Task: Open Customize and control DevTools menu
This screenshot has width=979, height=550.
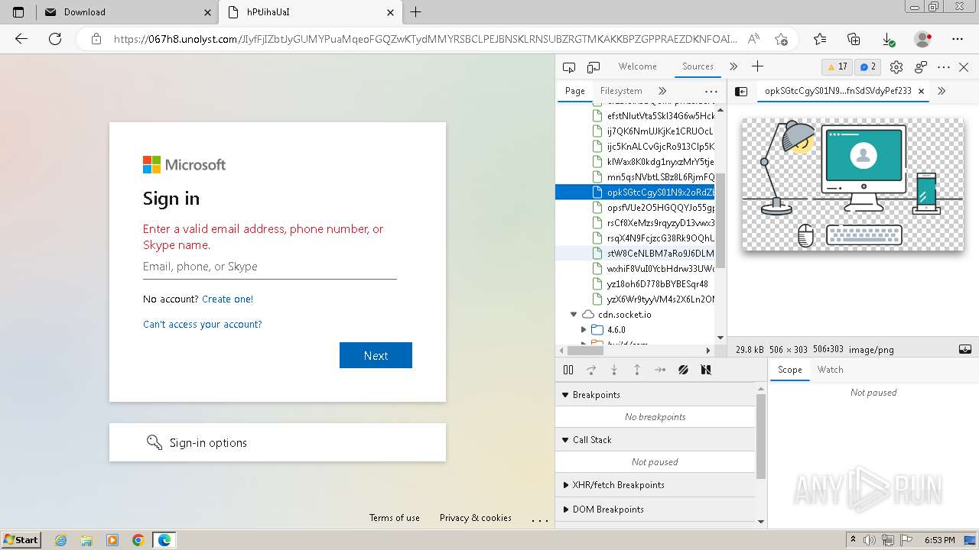Action: click(944, 67)
